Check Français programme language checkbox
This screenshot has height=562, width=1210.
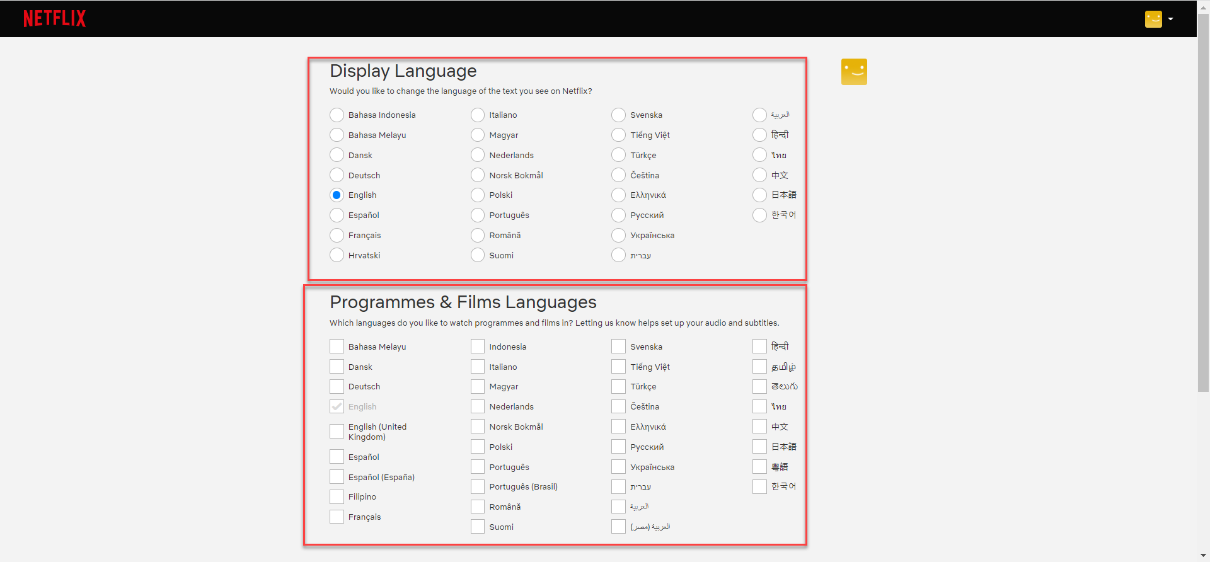(x=337, y=517)
